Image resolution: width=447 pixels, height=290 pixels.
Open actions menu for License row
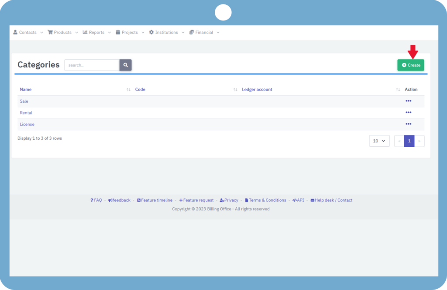click(408, 124)
